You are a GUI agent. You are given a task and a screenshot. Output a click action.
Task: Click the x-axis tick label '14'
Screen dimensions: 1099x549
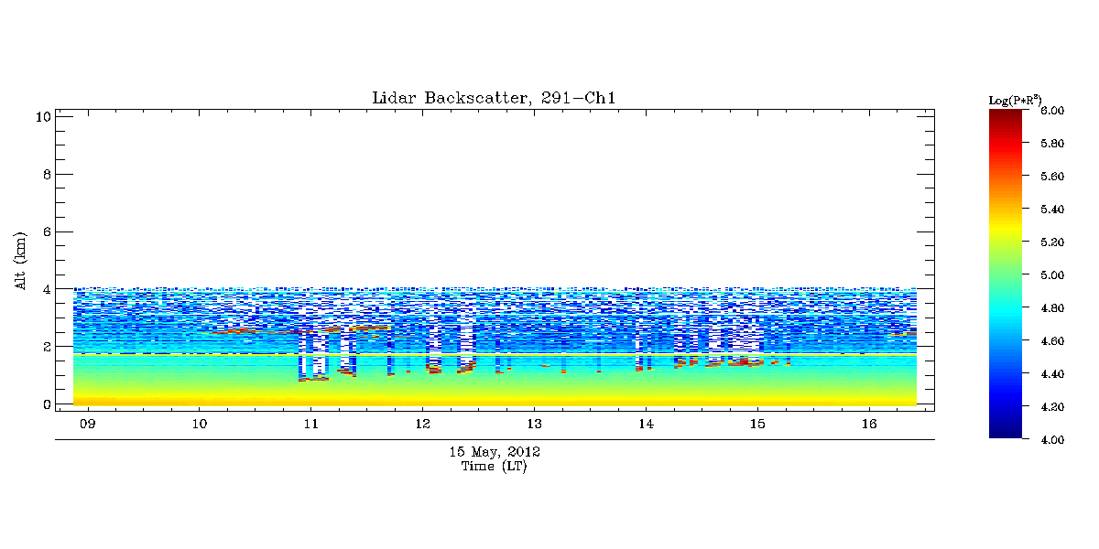point(646,425)
